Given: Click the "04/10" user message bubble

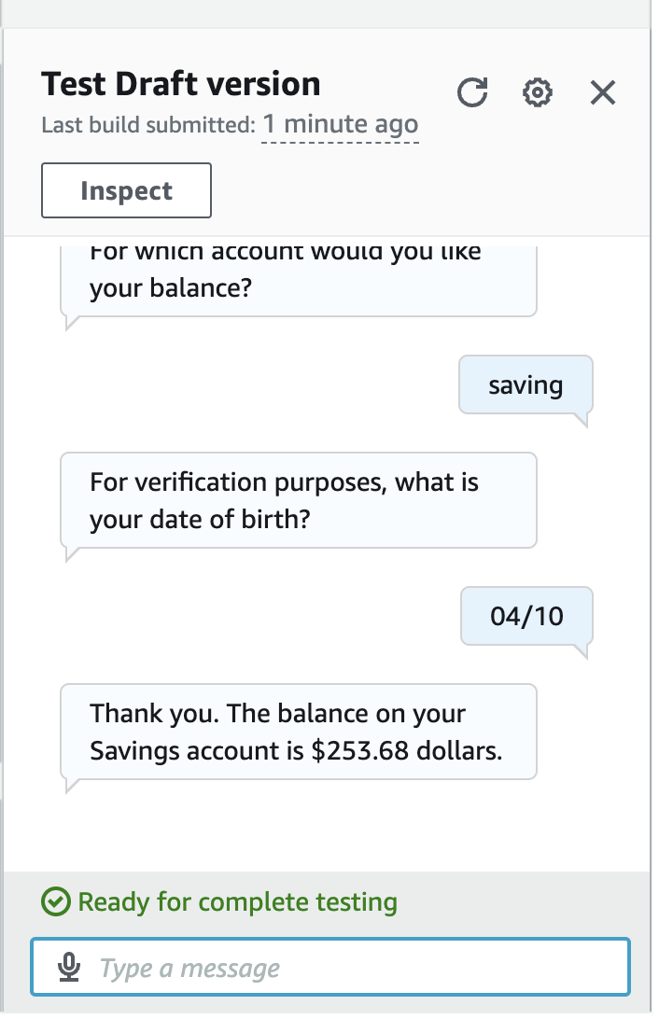Looking at the screenshot, I should [x=526, y=616].
